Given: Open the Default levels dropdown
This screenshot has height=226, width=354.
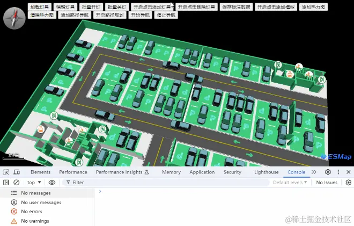Looking at the screenshot, I should (x=290, y=183).
